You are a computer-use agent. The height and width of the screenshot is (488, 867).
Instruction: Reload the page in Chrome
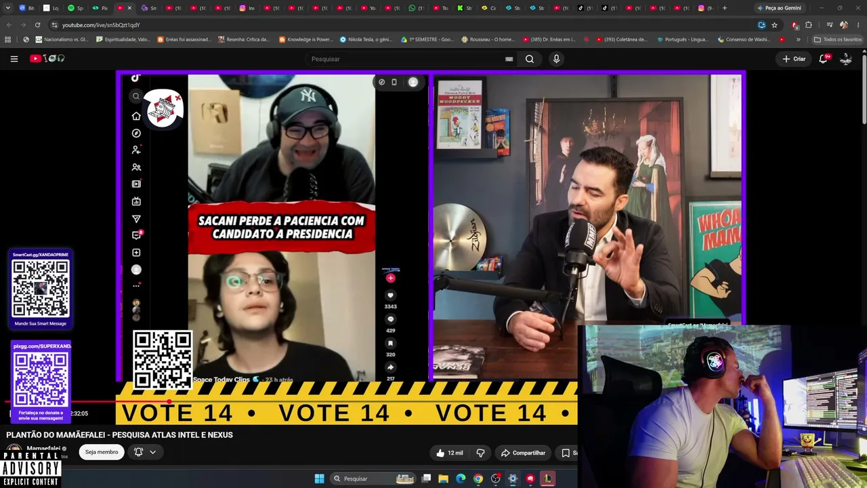(37, 25)
